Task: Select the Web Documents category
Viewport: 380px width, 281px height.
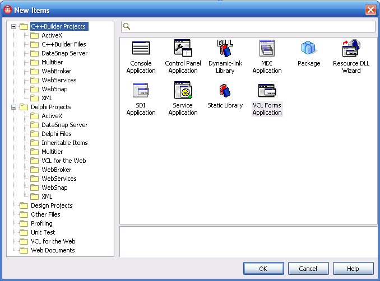Action: click(x=53, y=250)
